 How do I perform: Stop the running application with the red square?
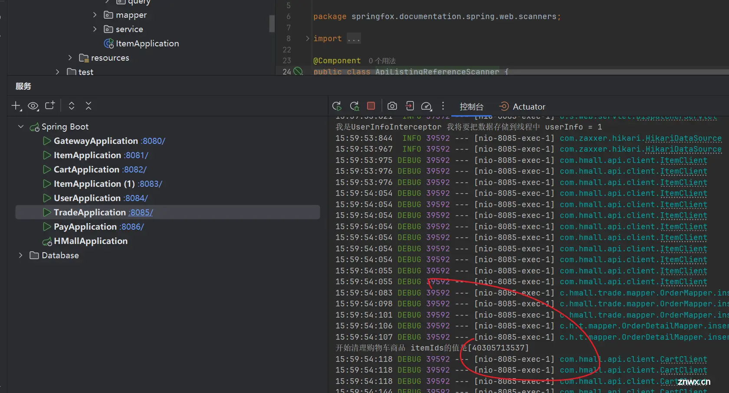(371, 106)
